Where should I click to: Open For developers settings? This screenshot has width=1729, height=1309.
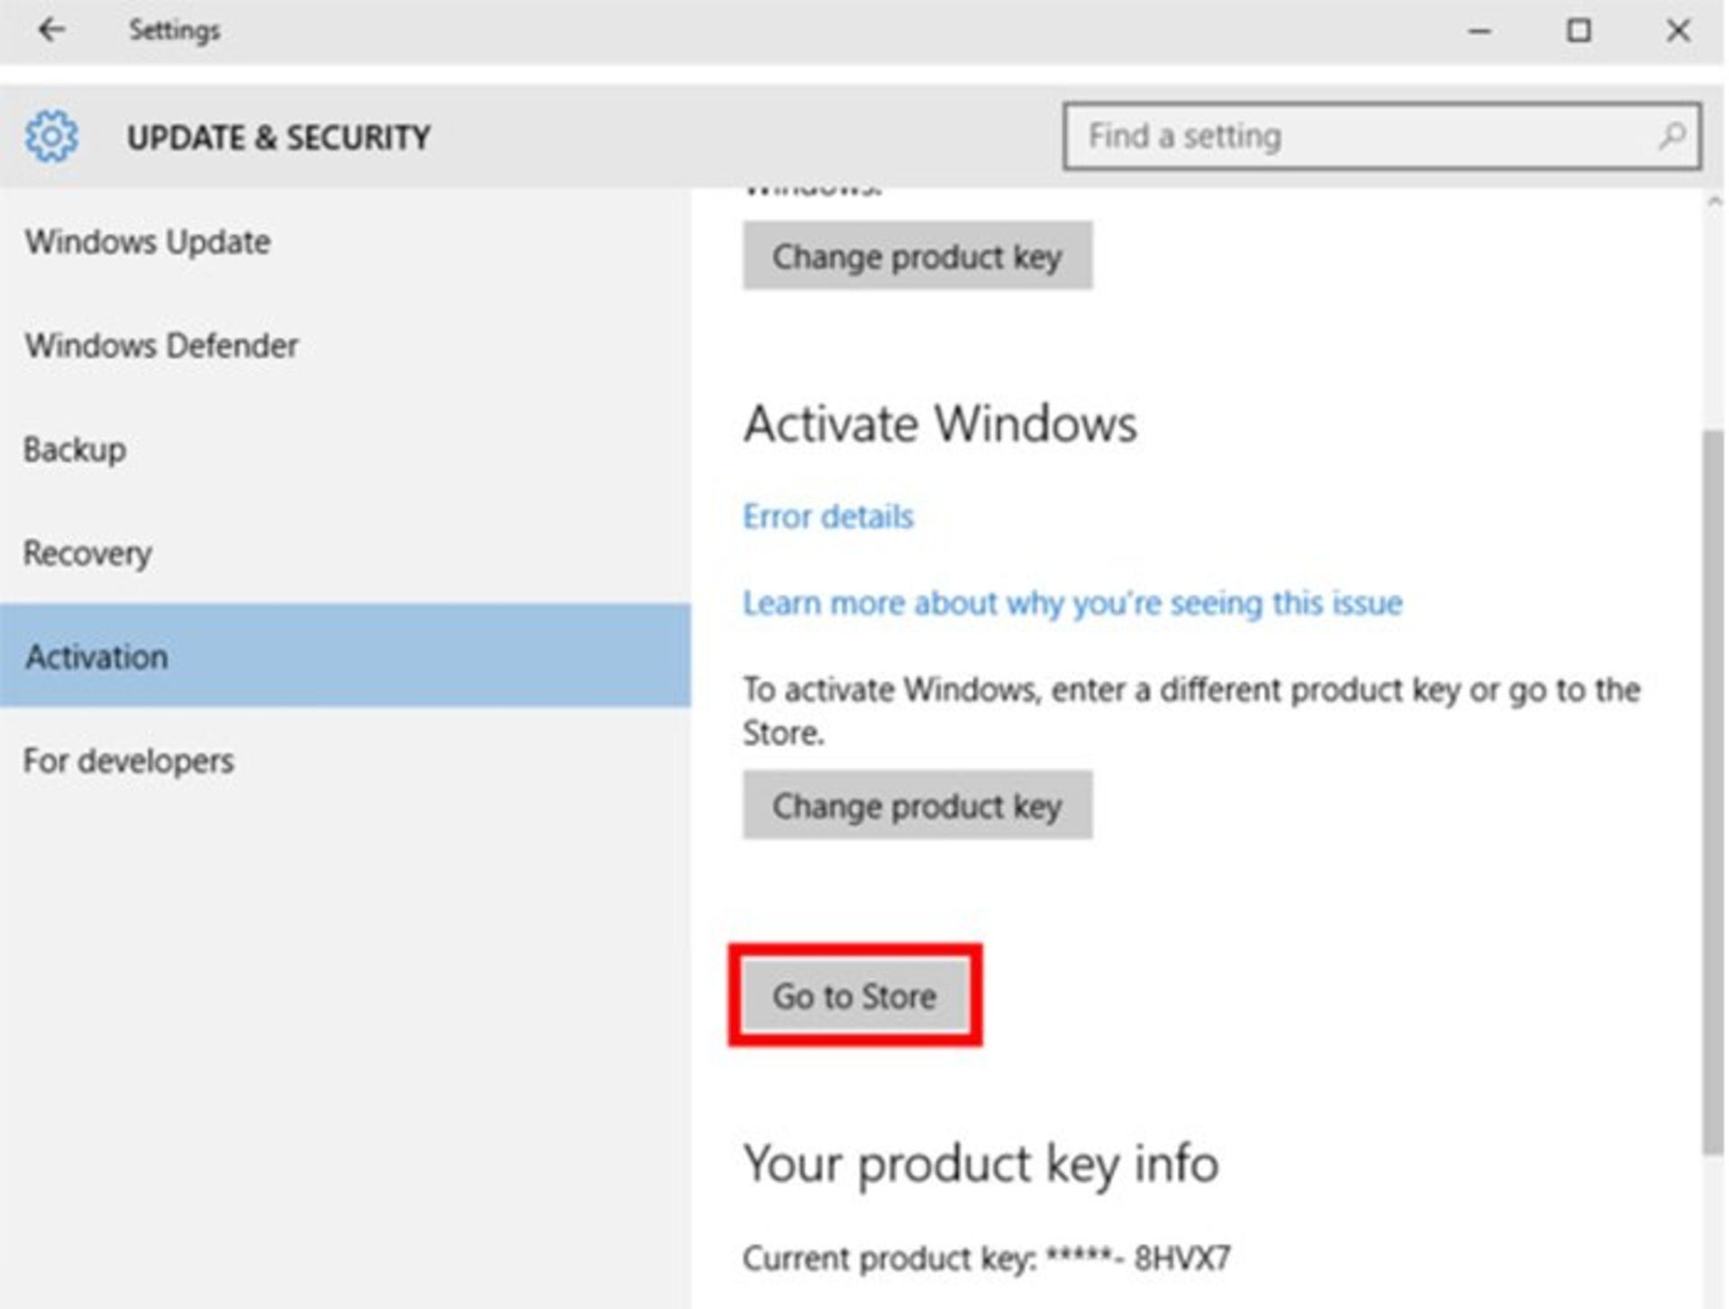point(130,761)
